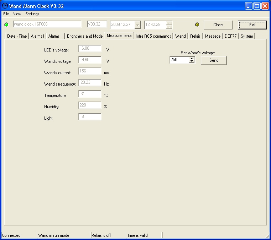Click the time field showing 12:42:28
The width and height of the screenshot is (271, 240).
(x=155, y=25)
